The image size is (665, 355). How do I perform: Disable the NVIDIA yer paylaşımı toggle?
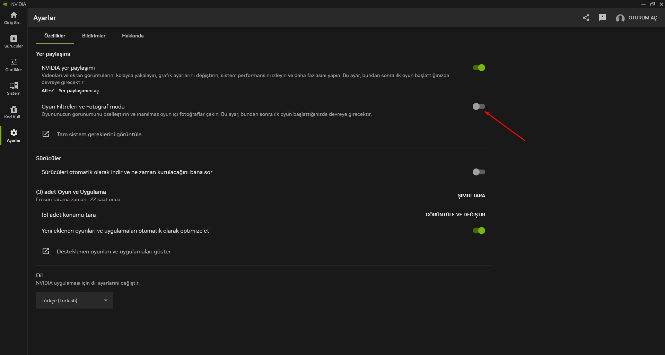coord(479,68)
